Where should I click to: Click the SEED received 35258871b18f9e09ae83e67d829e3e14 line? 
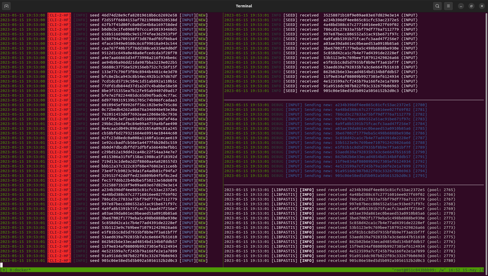coord(321,15)
